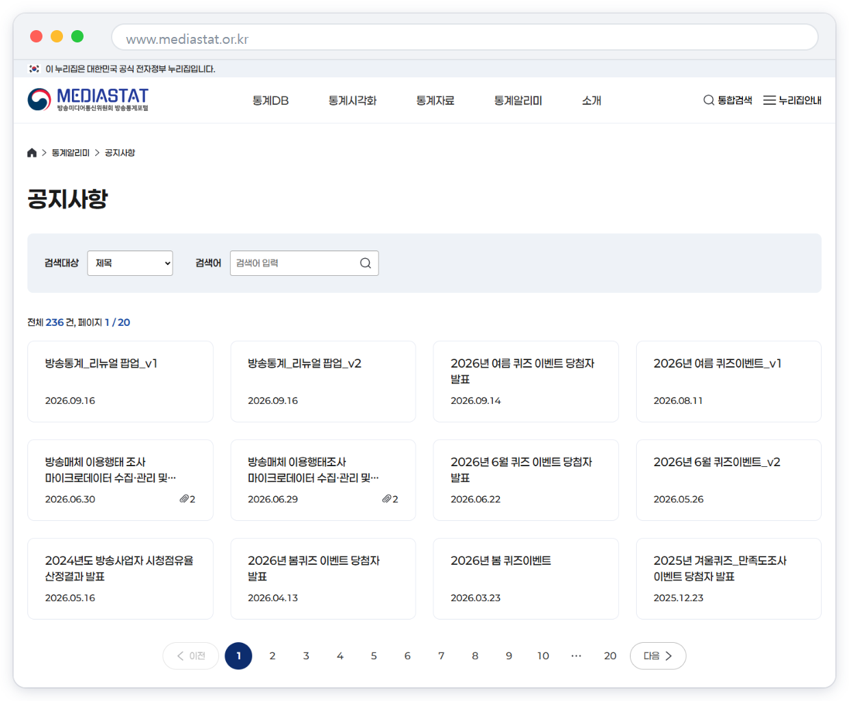This screenshot has width=849, height=701.
Task: Click the MEDIASTAT logo
Action: [88, 100]
